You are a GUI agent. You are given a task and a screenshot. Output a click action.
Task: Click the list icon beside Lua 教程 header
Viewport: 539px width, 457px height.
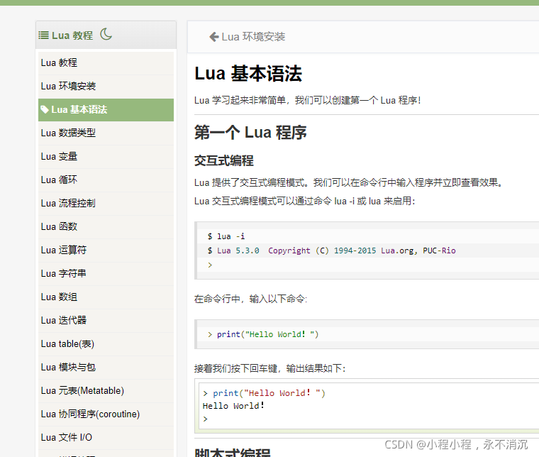(x=44, y=35)
